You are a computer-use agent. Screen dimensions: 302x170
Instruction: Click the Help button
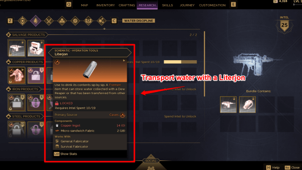point(273,168)
